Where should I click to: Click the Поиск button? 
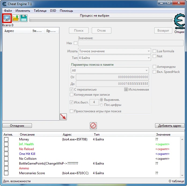point(79,31)
